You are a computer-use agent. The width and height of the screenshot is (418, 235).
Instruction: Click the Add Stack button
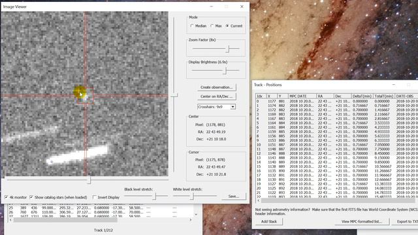tap(268, 221)
